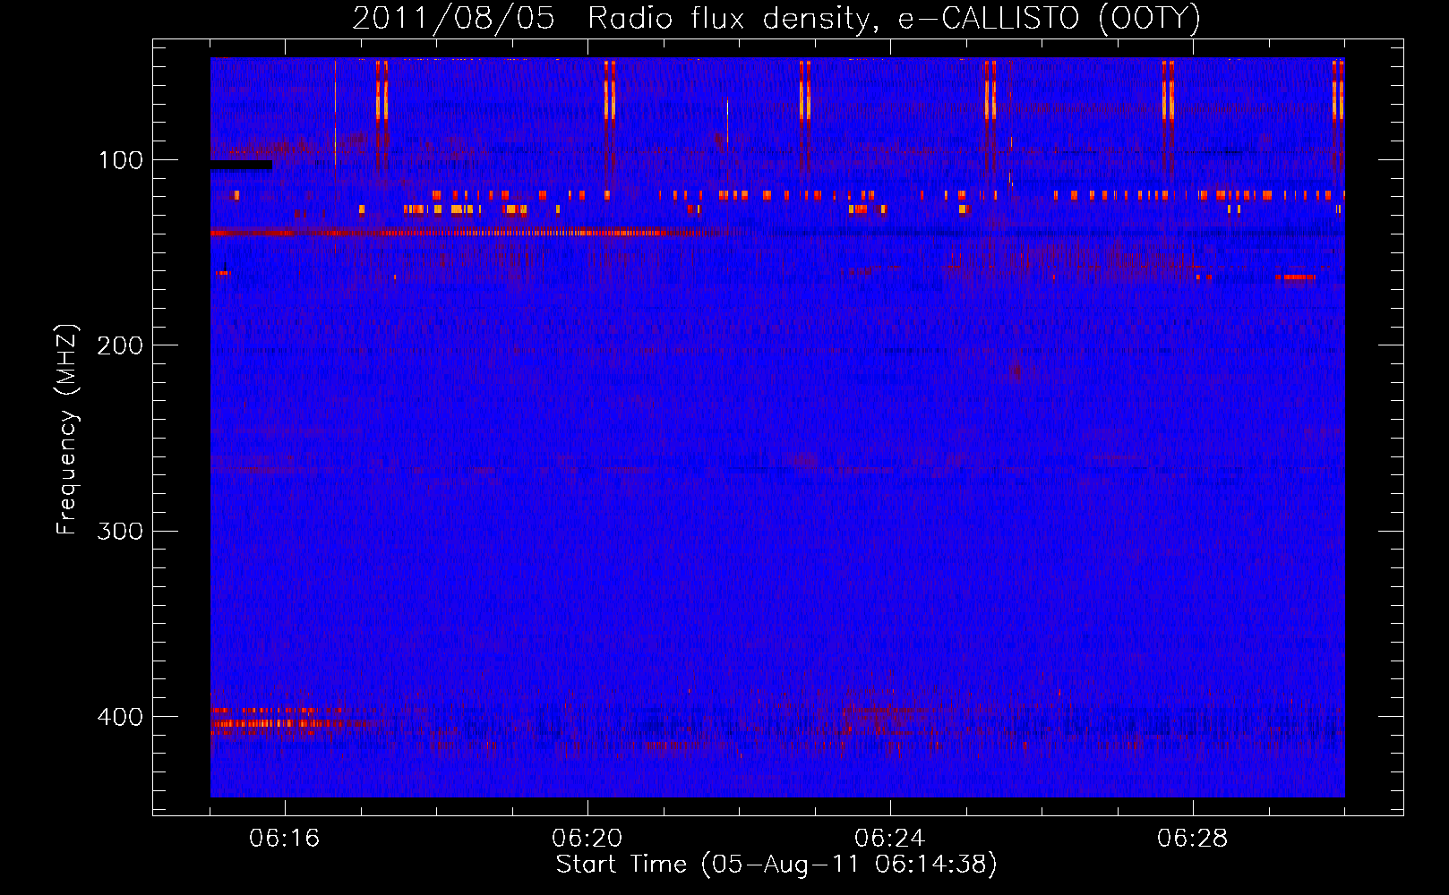Click the 06:16 time tick label

284,839
